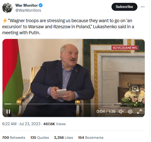Screen dimensions: 151x142
Task: Click the lightning bolt emoji in tweet
Action: 5,21
